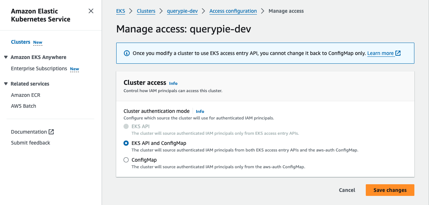This screenshot has height=205, width=429.
Task: Collapse the Related services section
Action: [6, 84]
